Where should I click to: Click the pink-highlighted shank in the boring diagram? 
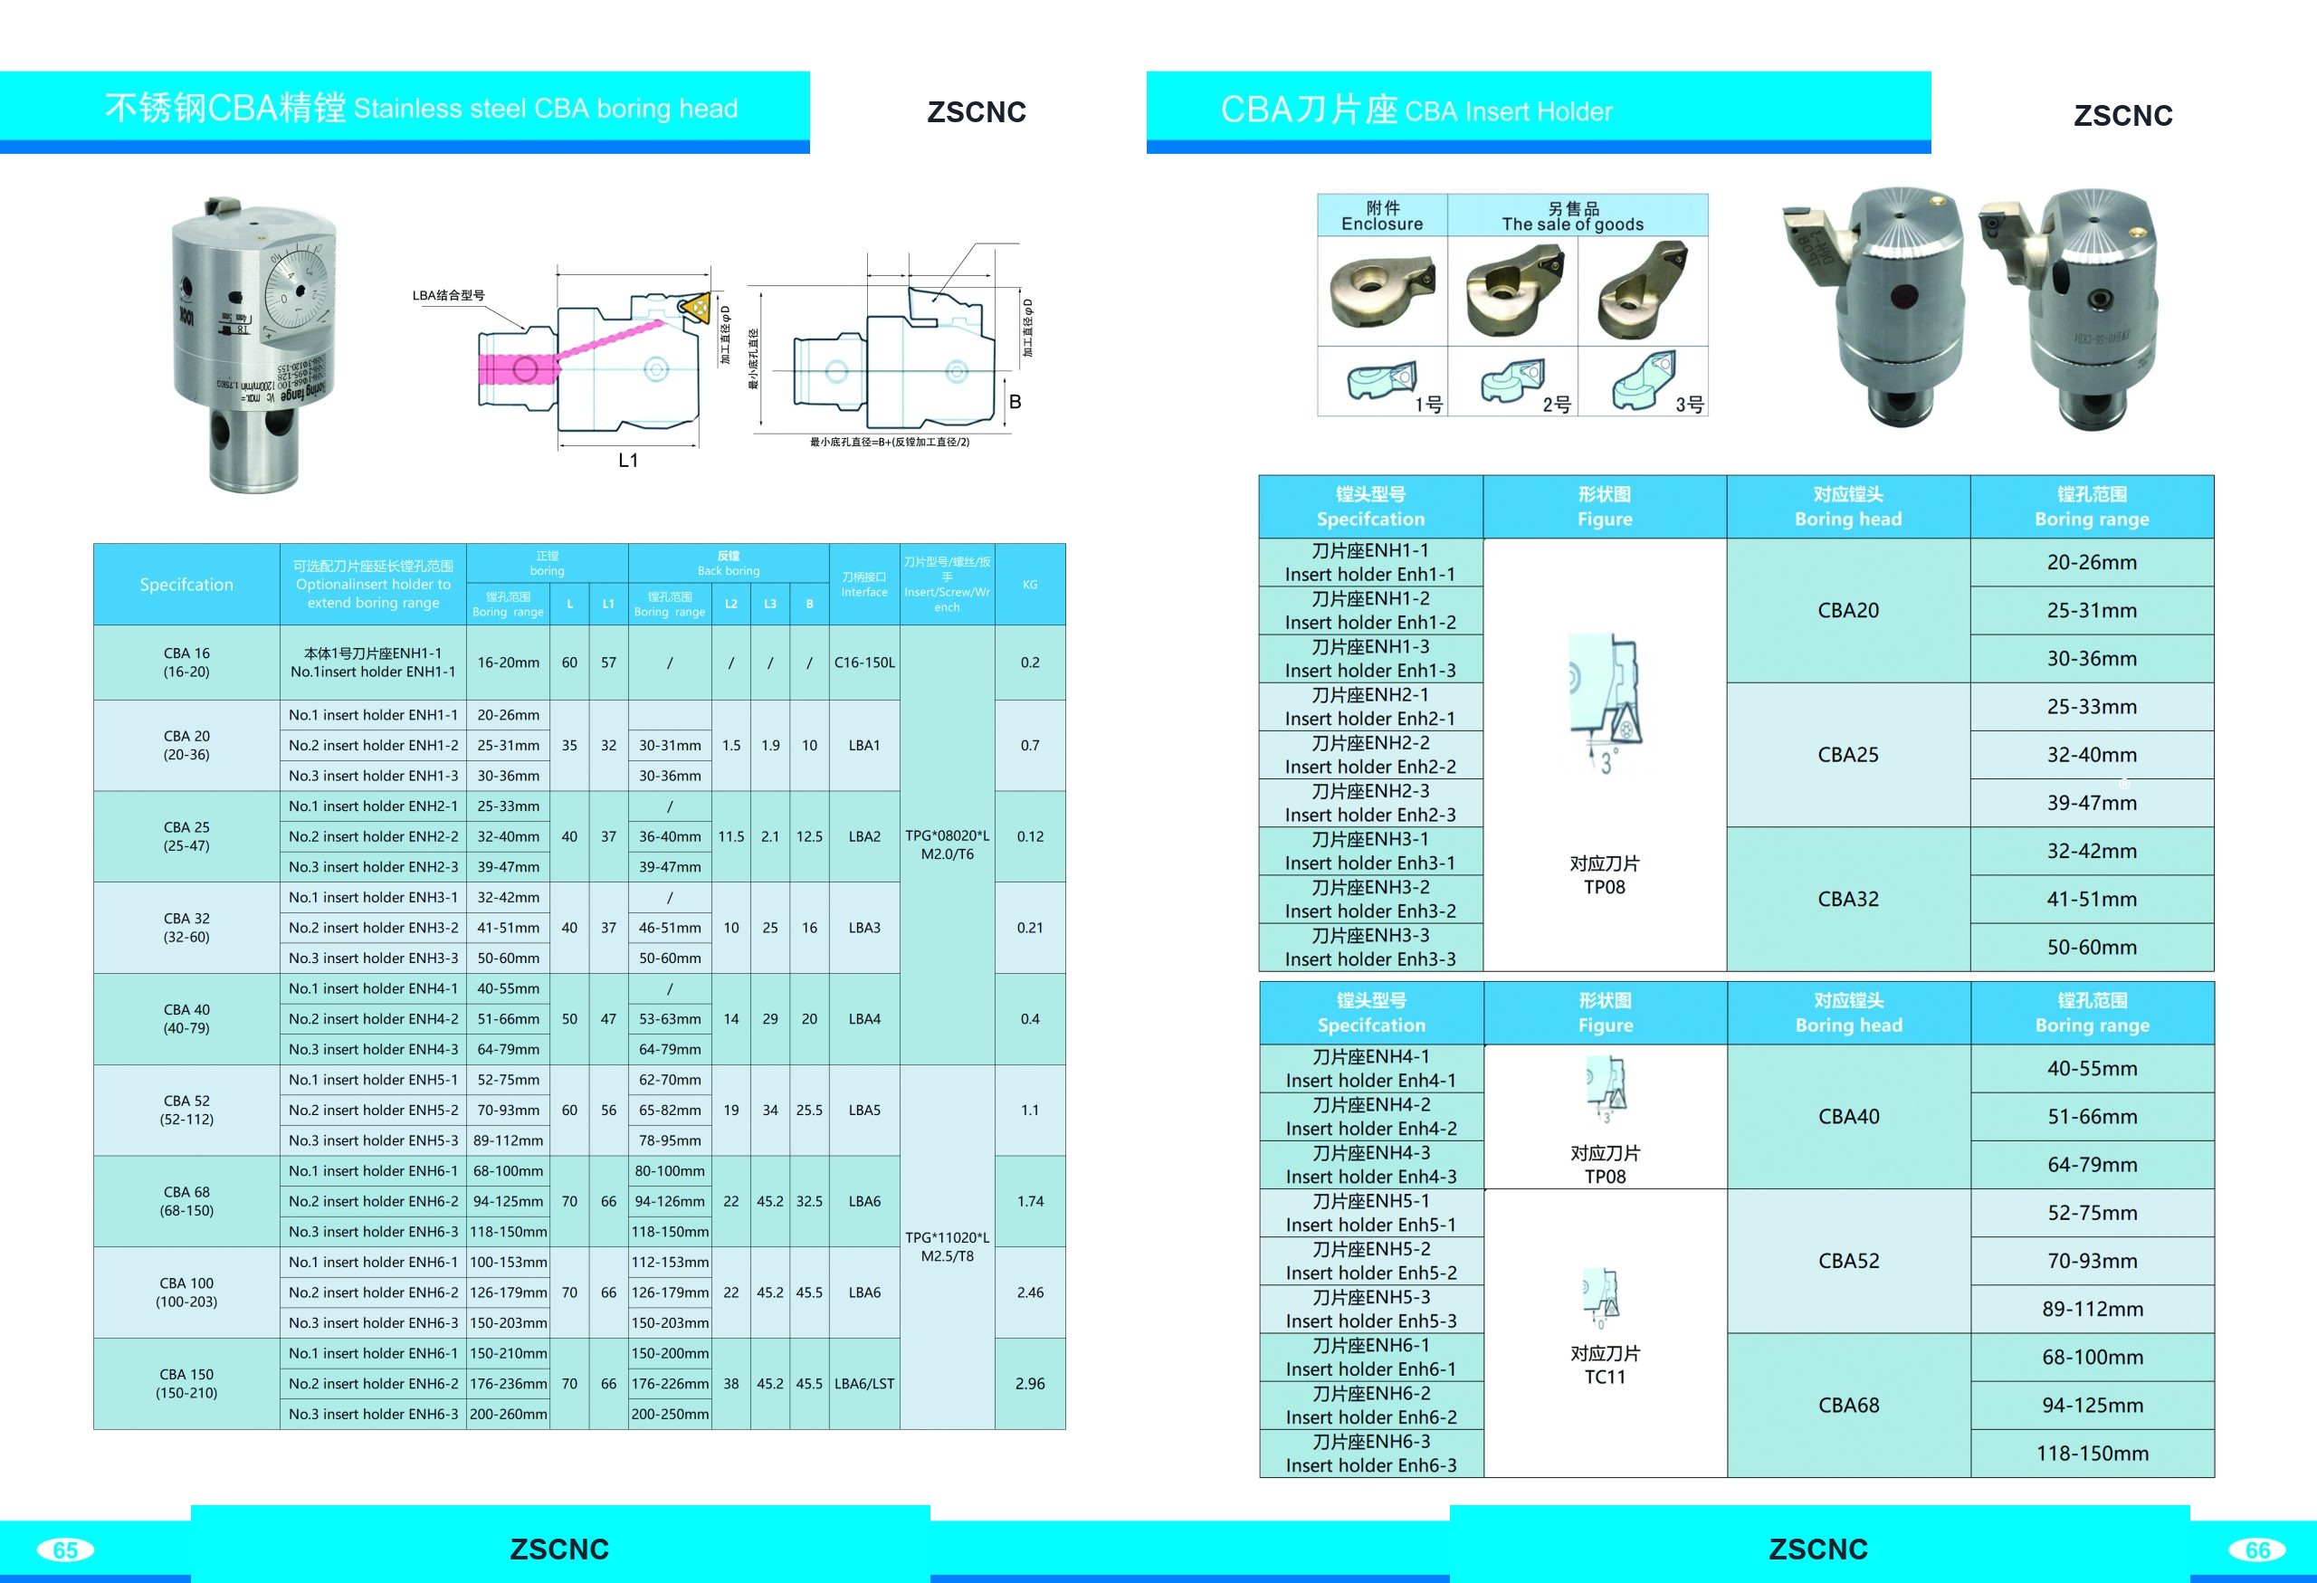(519, 369)
